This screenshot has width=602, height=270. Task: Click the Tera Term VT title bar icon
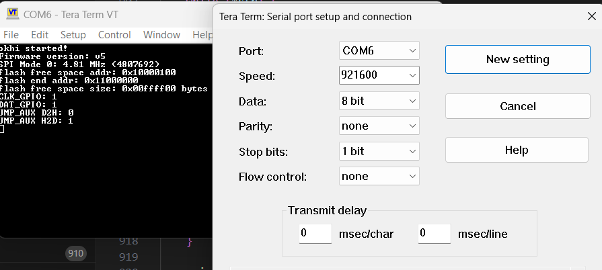coord(13,14)
